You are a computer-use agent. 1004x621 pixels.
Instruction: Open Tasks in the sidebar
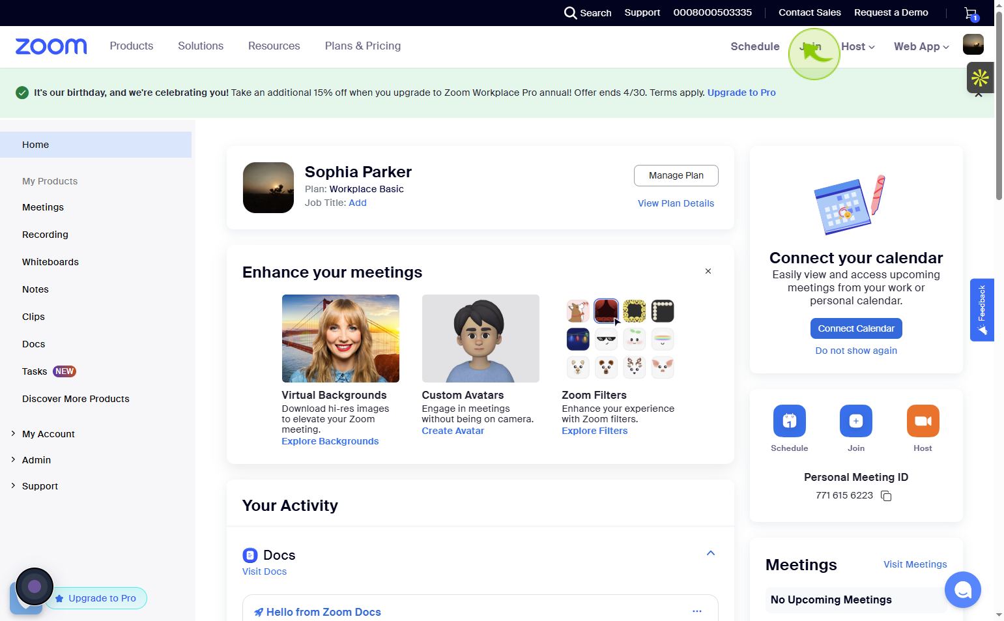pos(35,371)
